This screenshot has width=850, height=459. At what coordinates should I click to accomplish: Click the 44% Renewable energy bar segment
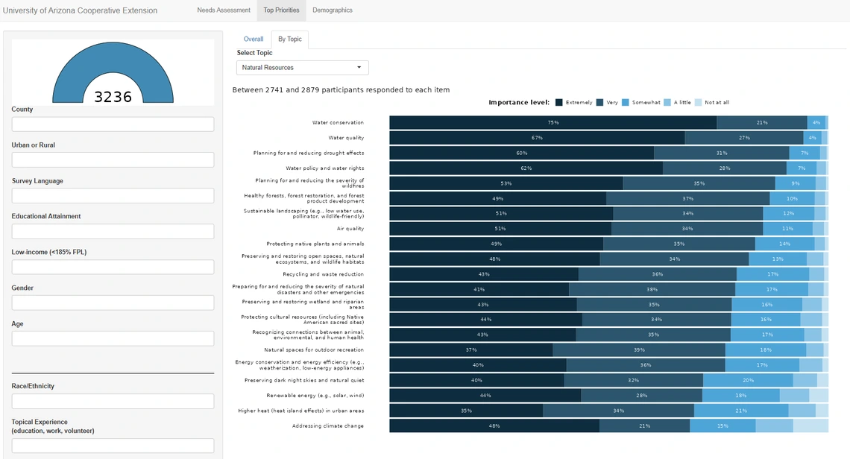click(x=485, y=396)
